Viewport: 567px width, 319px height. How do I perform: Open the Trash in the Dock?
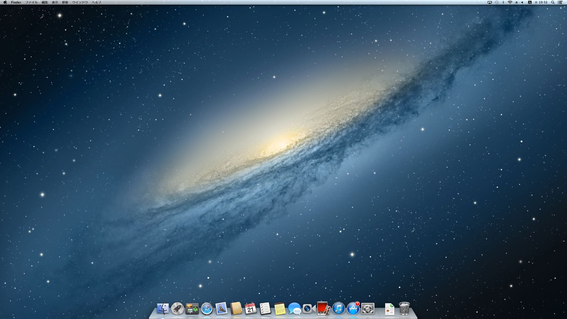click(x=404, y=308)
